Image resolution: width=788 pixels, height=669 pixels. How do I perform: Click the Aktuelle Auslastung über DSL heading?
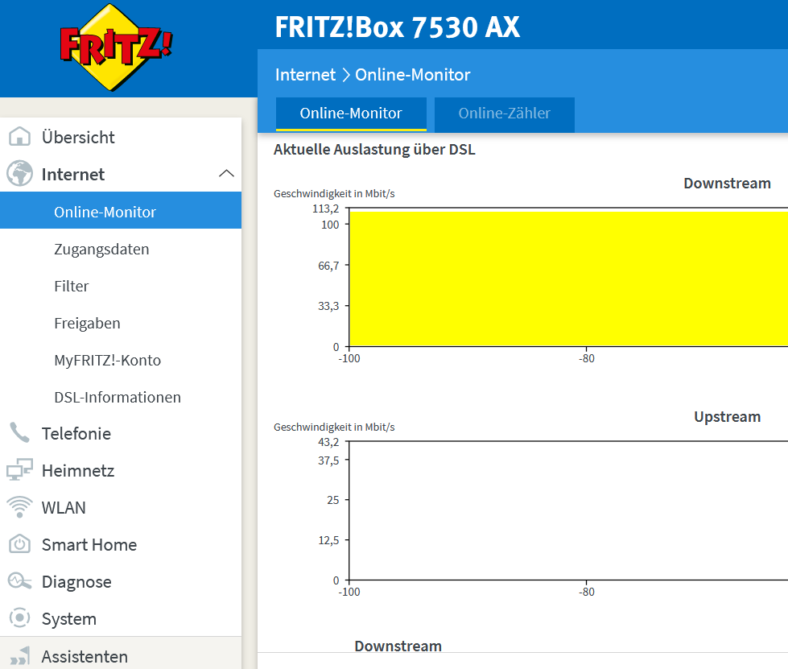pyautogui.click(x=374, y=149)
